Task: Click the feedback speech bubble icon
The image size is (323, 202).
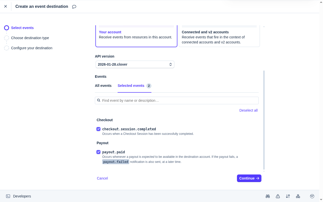Action: click(74, 7)
